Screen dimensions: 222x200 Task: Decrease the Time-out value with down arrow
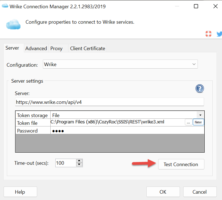[79, 165]
